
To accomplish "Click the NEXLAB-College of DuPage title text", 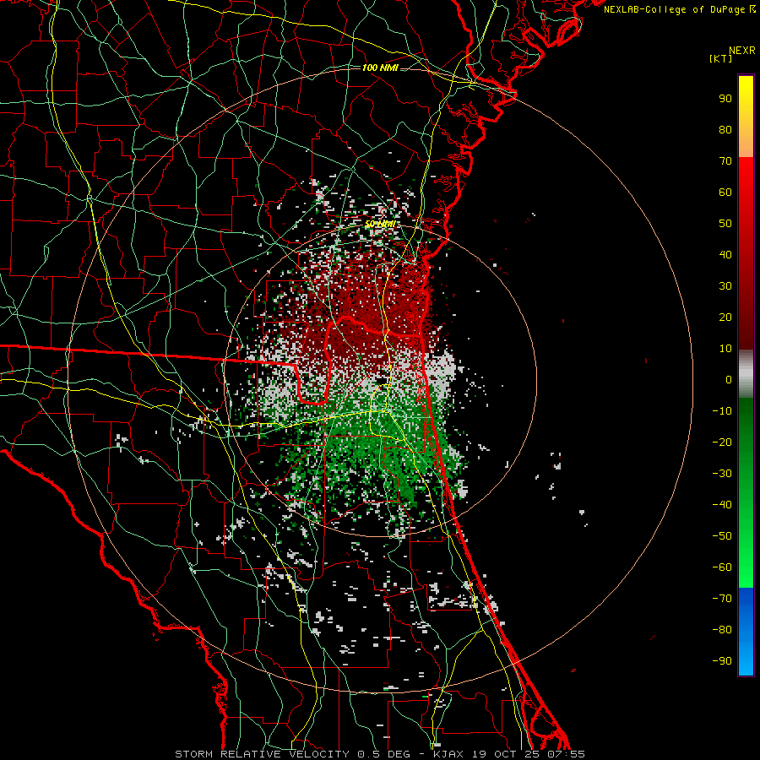I will pos(676,9).
